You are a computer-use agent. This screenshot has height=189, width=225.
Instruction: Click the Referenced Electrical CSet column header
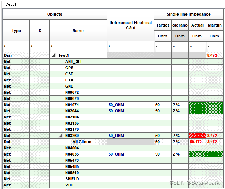(x=131, y=25)
